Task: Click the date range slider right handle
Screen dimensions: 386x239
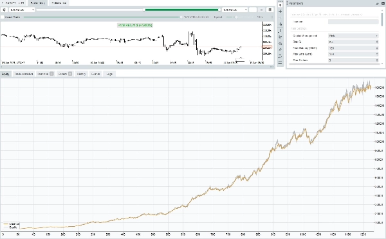Action: 219,10
